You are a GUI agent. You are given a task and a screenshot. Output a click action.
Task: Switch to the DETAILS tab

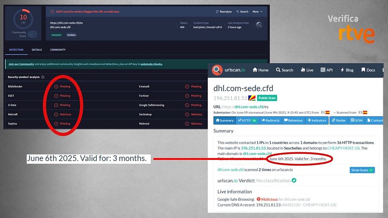tap(37, 50)
